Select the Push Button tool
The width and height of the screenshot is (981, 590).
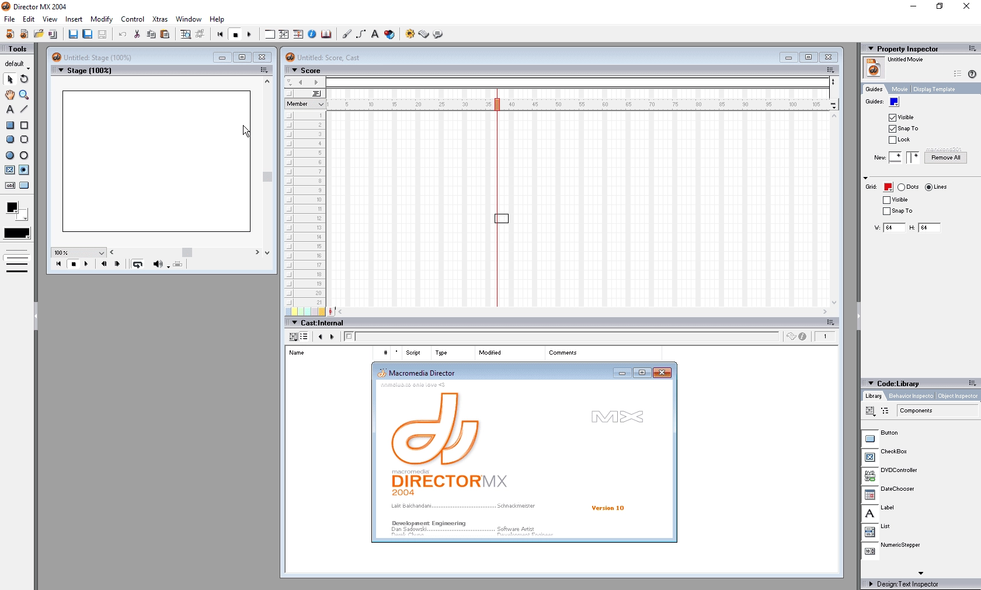point(24,186)
